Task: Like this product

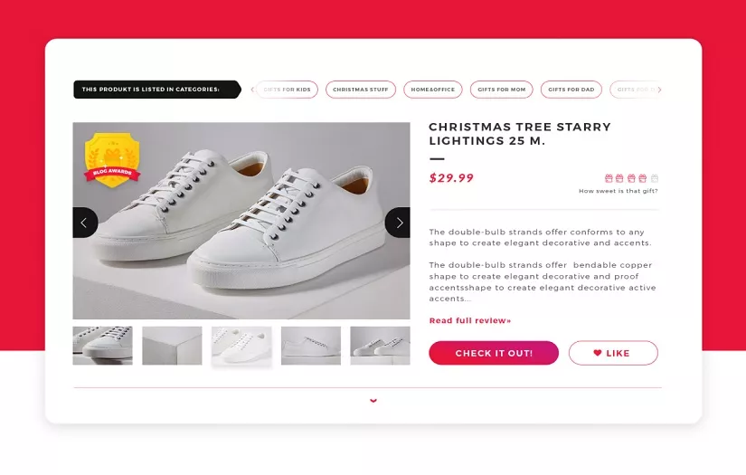Action: (613, 353)
